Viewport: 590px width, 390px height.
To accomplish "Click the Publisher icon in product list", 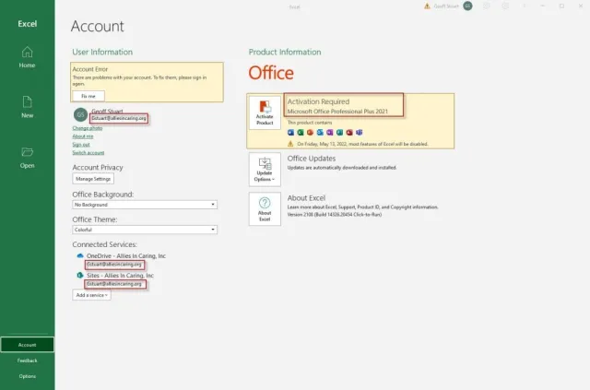I will coord(340,132).
